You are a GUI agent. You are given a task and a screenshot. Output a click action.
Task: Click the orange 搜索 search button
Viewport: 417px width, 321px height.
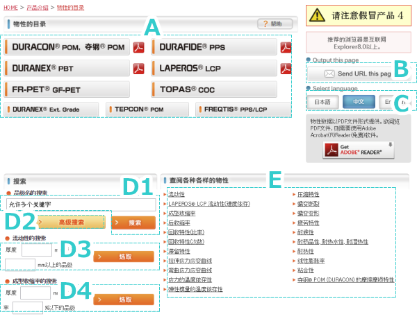pyautogui.click(x=133, y=223)
